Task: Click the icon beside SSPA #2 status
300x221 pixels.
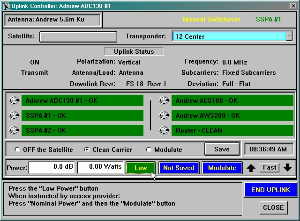Action: [15, 130]
